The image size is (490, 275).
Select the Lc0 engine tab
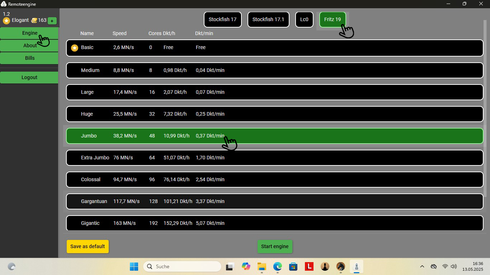tap(304, 20)
